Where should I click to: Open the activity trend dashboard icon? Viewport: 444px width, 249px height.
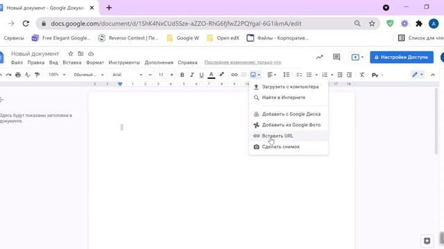[319, 57]
